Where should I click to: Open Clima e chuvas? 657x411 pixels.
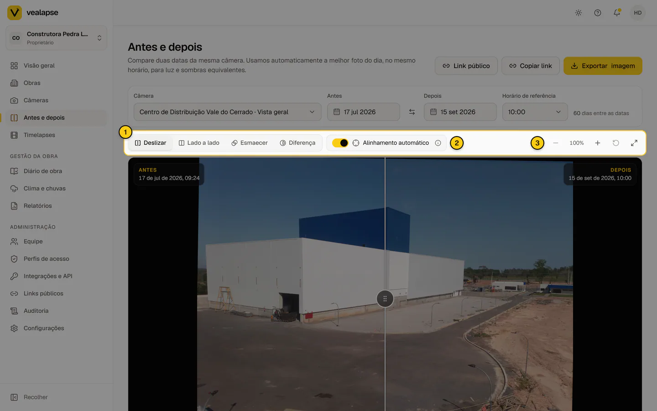click(57, 189)
